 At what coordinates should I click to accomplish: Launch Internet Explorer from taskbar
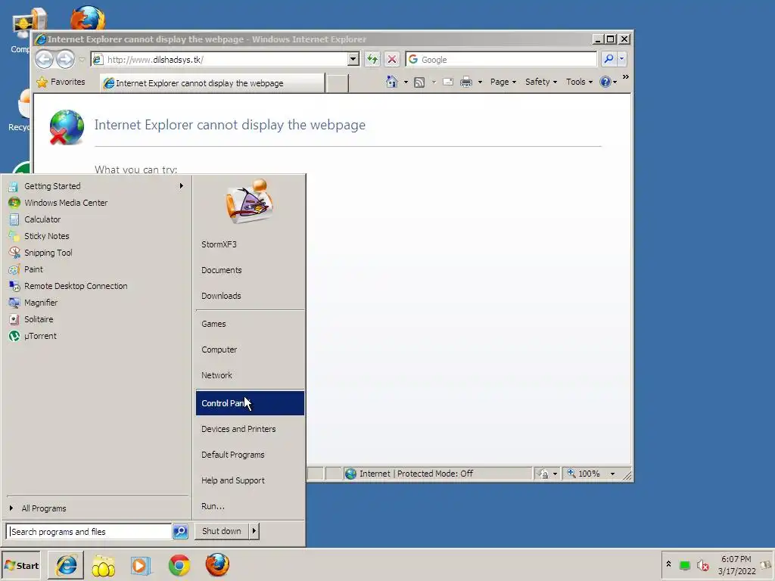click(x=67, y=565)
